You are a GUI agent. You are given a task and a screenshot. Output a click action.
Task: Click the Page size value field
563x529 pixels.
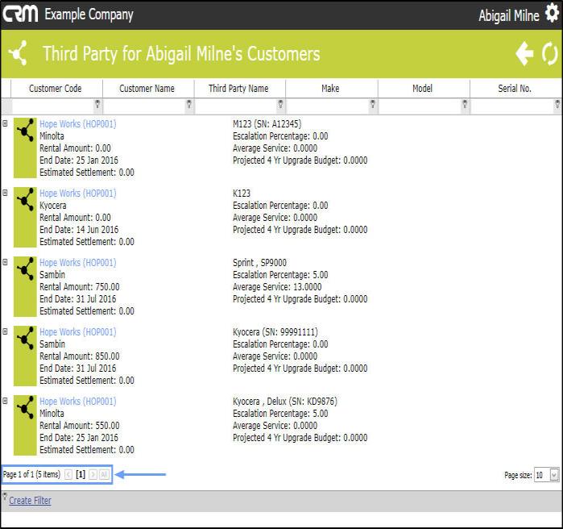(x=543, y=475)
